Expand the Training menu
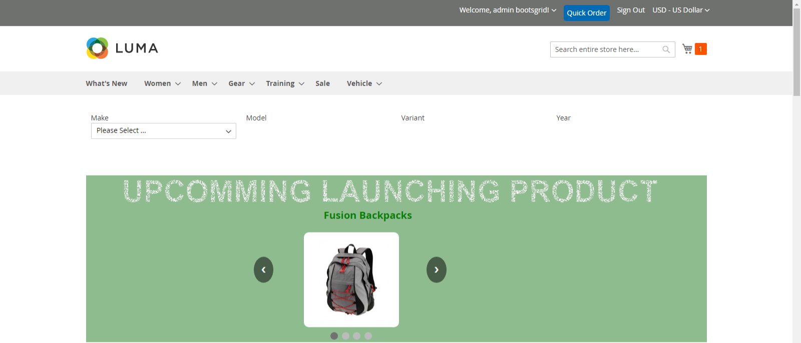Viewport: 801px width, 343px height. click(285, 83)
